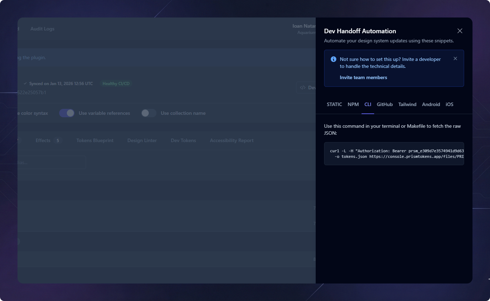Click the alias search input field
This screenshot has height=301, width=490.
click(x=52, y=162)
